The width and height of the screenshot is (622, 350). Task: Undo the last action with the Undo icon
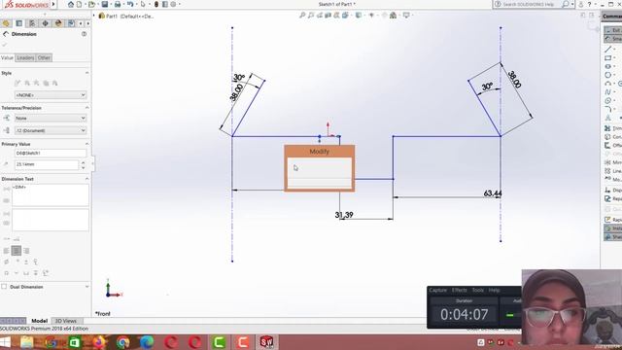(x=130, y=4)
